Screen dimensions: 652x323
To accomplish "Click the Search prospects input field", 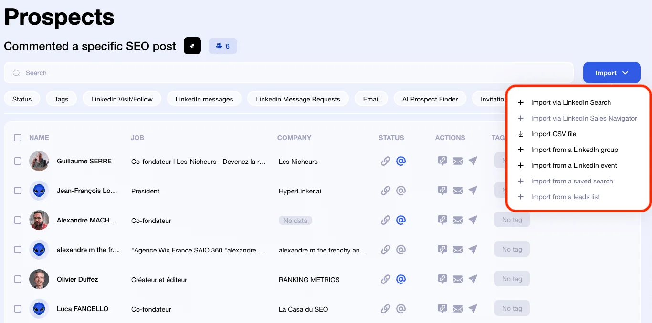I will click(289, 73).
